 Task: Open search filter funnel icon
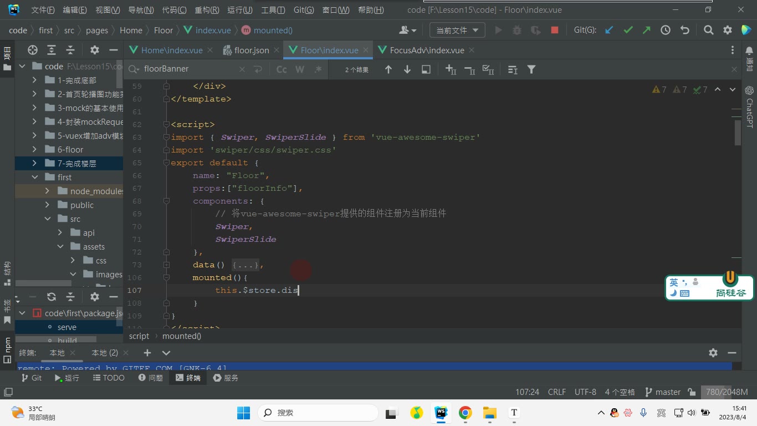(x=531, y=69)
